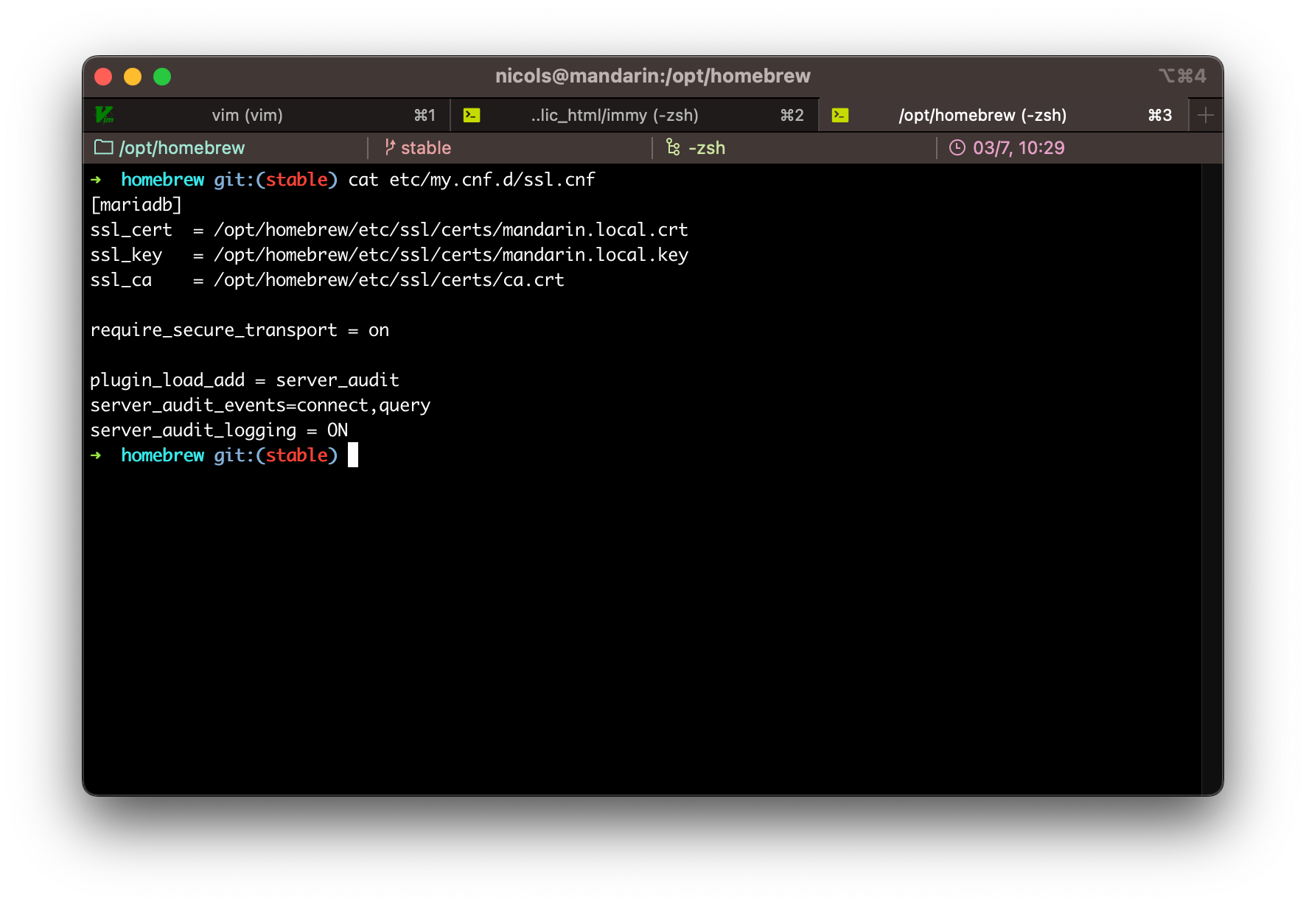Click the ⌥⌘4 window shortcut indicator

coord(1182,76)
